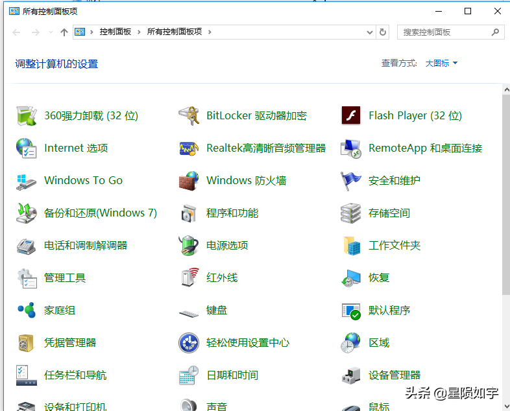Open the 家庭组 icon
510x411 pixels.
coord(27,311)
